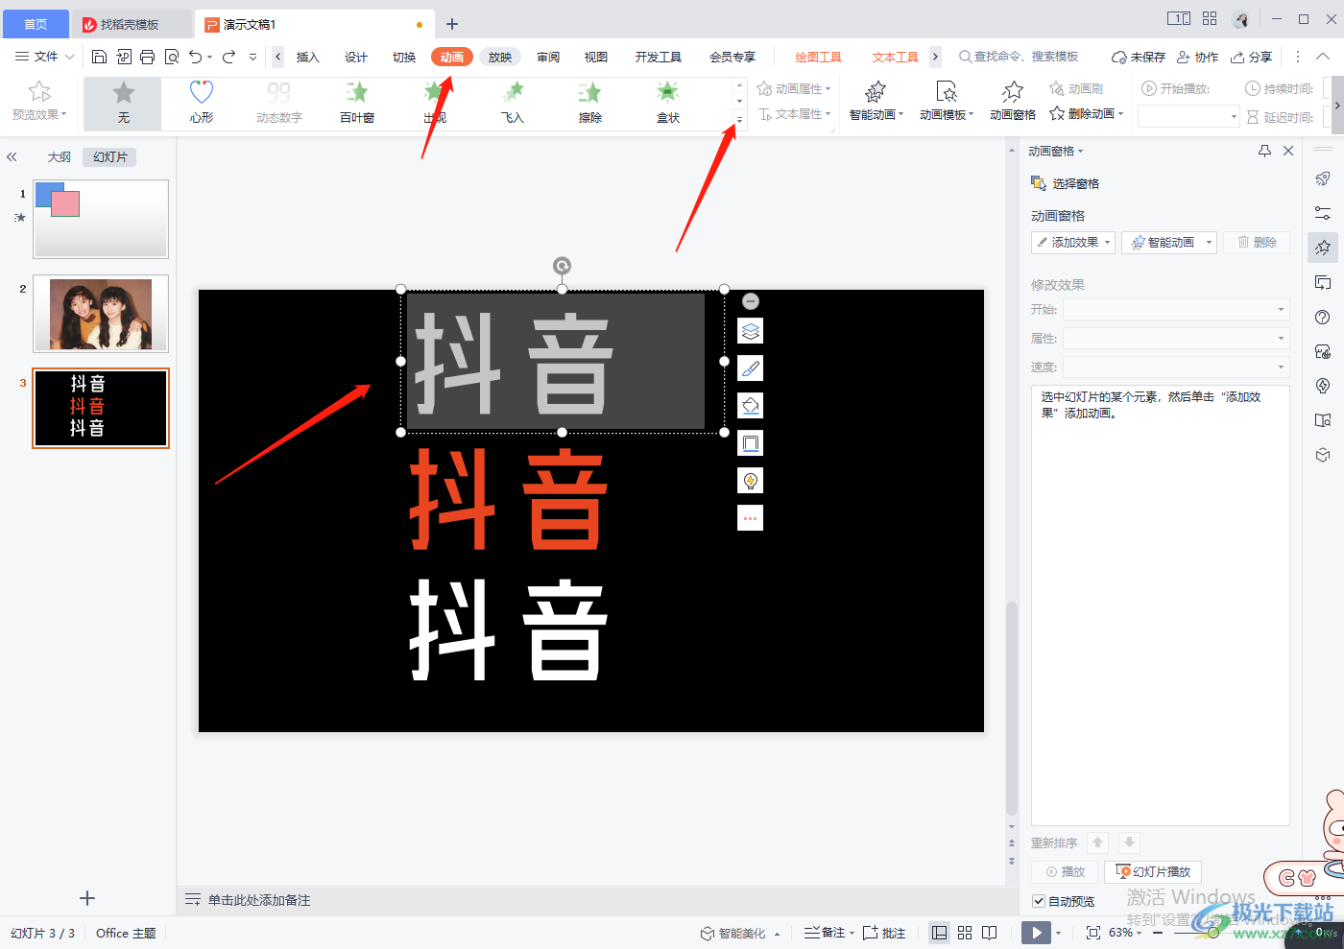The width and height of the screenshot is (1344, 949).
Task: Switch to slide sorter view in status bar
Action: click(965, 933)
